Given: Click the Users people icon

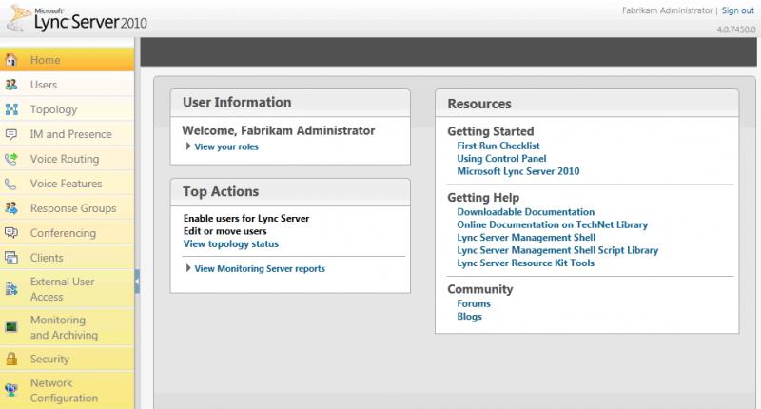Looking at the screenshot, I should pos(11,85).
